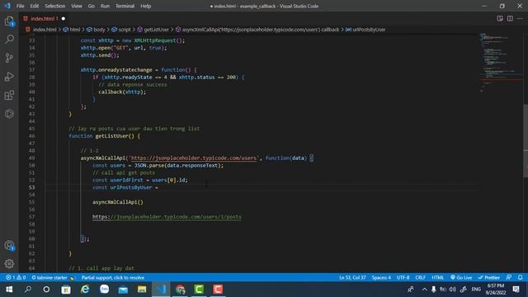Open Windows taskbar search
Viewport: 528px width, 297px height.
pyautogui.click(x=28, y=290)
